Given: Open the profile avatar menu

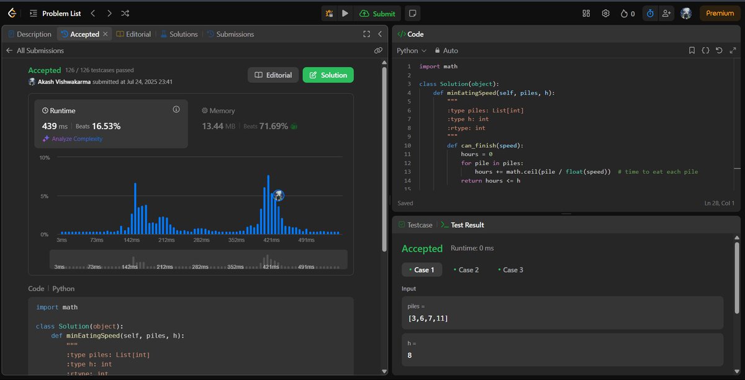Looking at the screenshot, I should pos(686,13).
